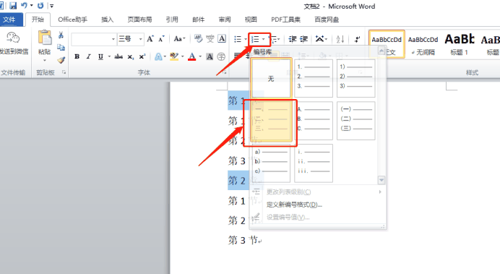The image size is (500, 274).
Task: Click the 粘贴 paste icon
Action: coord(45,37)
